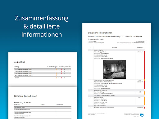Image resolution: width=159 pixels, height=119 pixels.
Task: Click the INSTANDSETZUNG category row
Action: pos(43,108)
